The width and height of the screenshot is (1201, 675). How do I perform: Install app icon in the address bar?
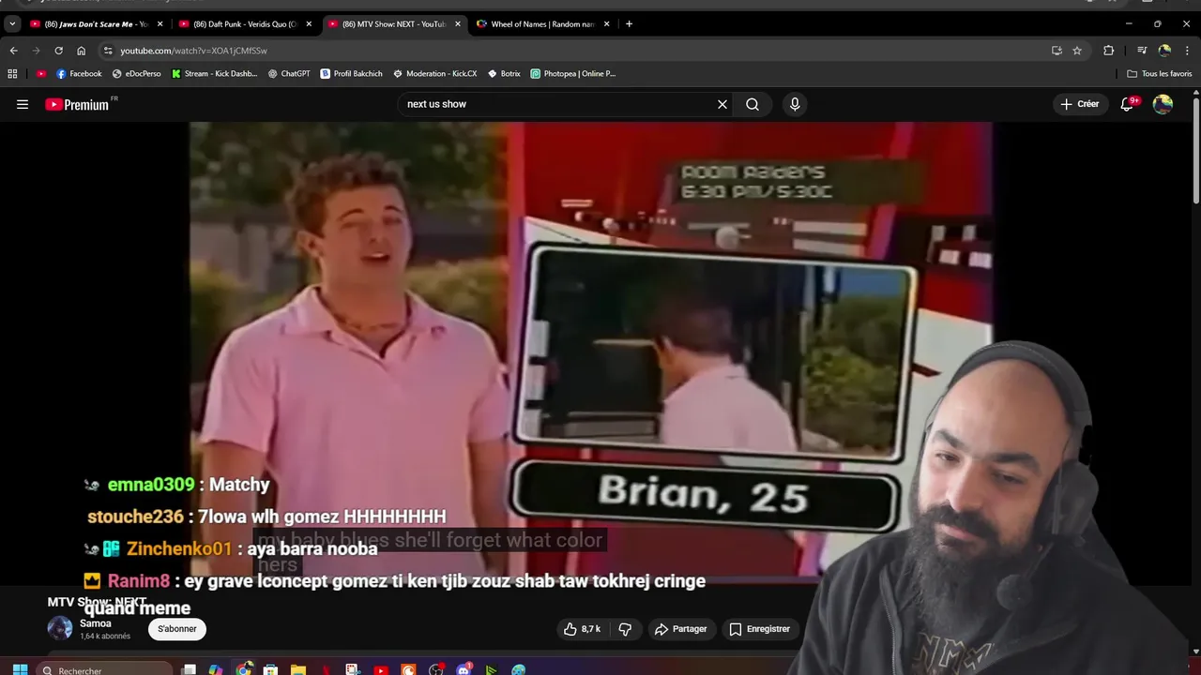1057,51
